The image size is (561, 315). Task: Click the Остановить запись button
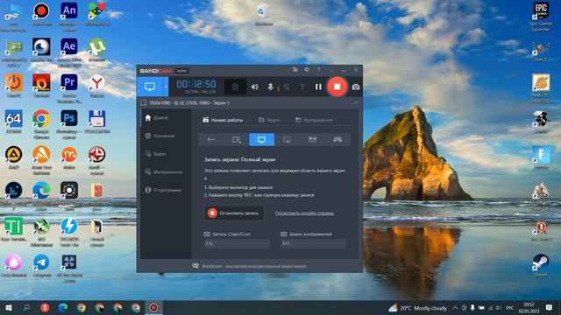point(234,213)
